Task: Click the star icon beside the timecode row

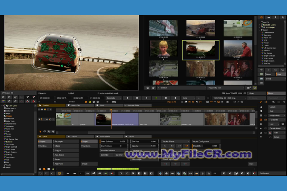Action: [x=108, y=102]
